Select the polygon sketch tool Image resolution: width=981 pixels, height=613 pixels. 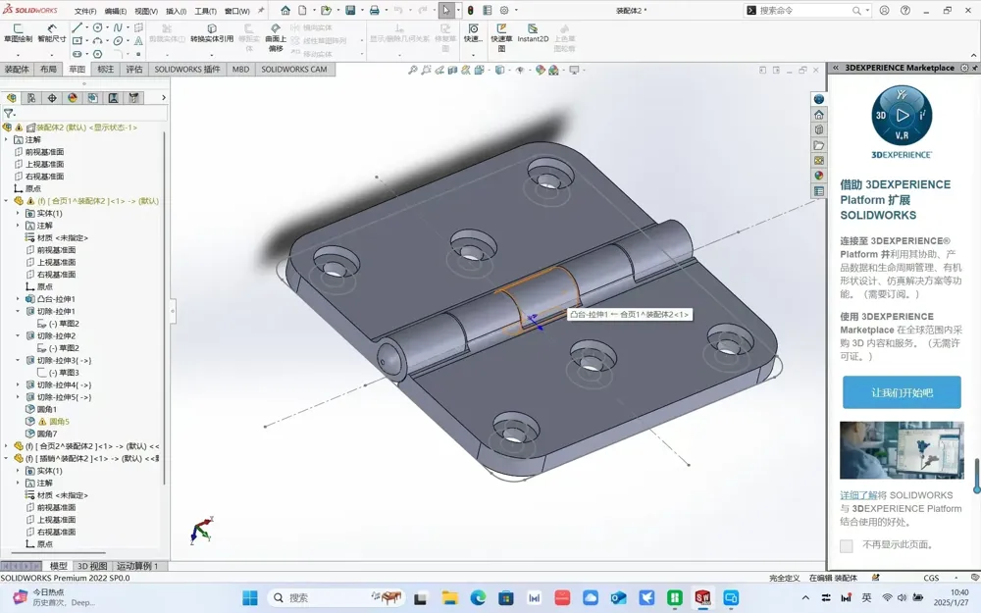point(97,54)
